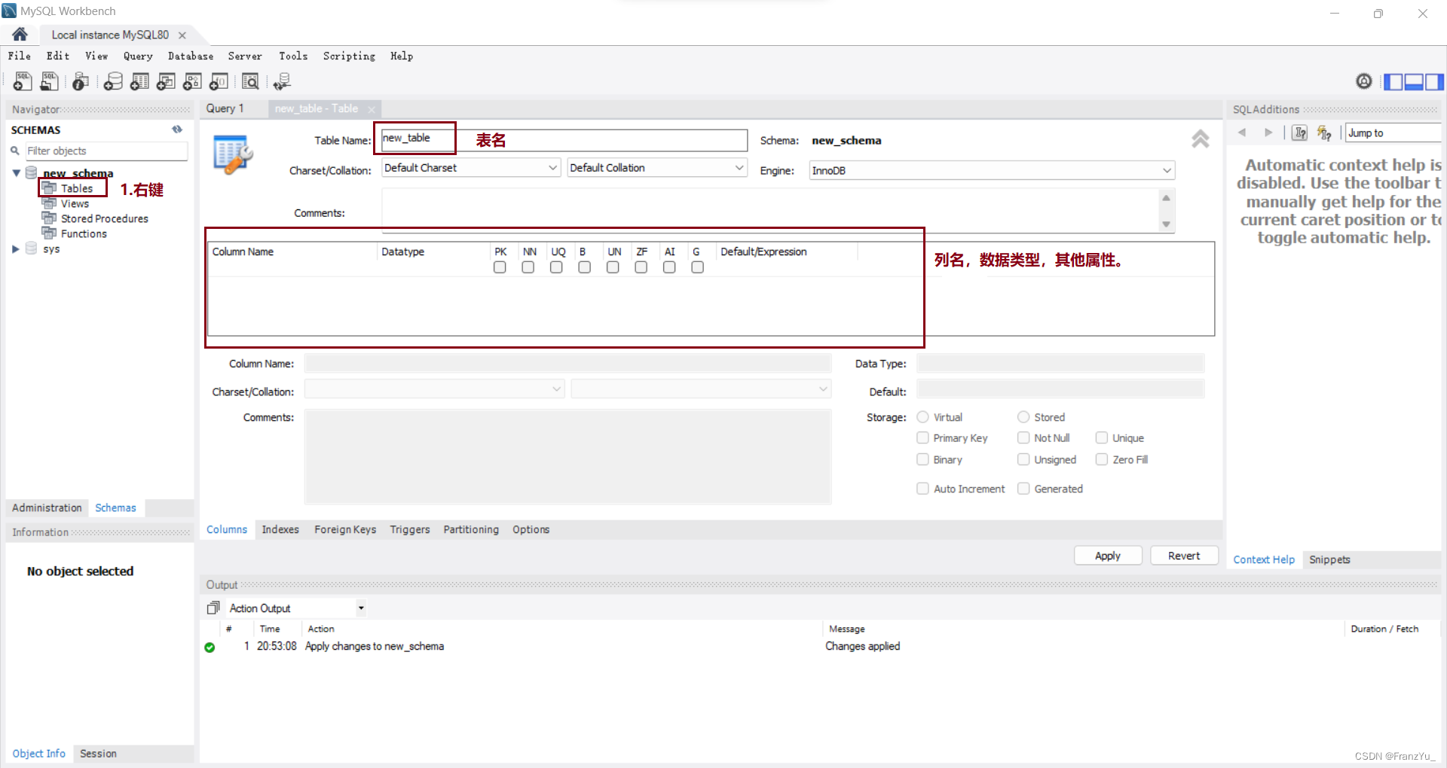Refresh the SCHEMAS list icon
The image size is (1447, 768).
point(177,130)
